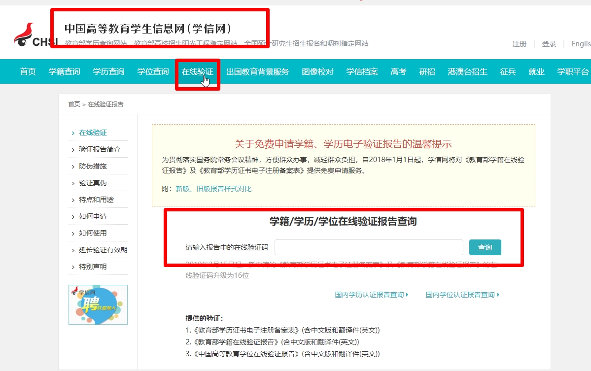This screenshot has width=591, height=371.
Task: Click 在线验证 in the navigation bar
Action: pos(198,71)
